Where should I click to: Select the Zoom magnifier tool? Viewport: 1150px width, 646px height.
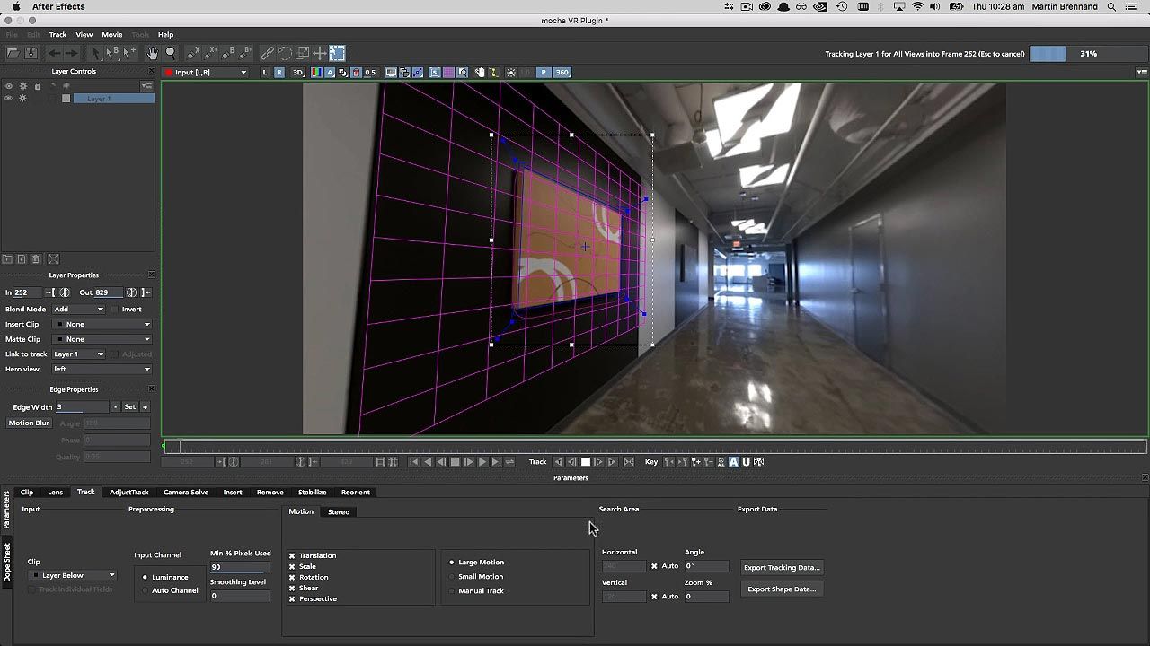(x=171, y=53)
